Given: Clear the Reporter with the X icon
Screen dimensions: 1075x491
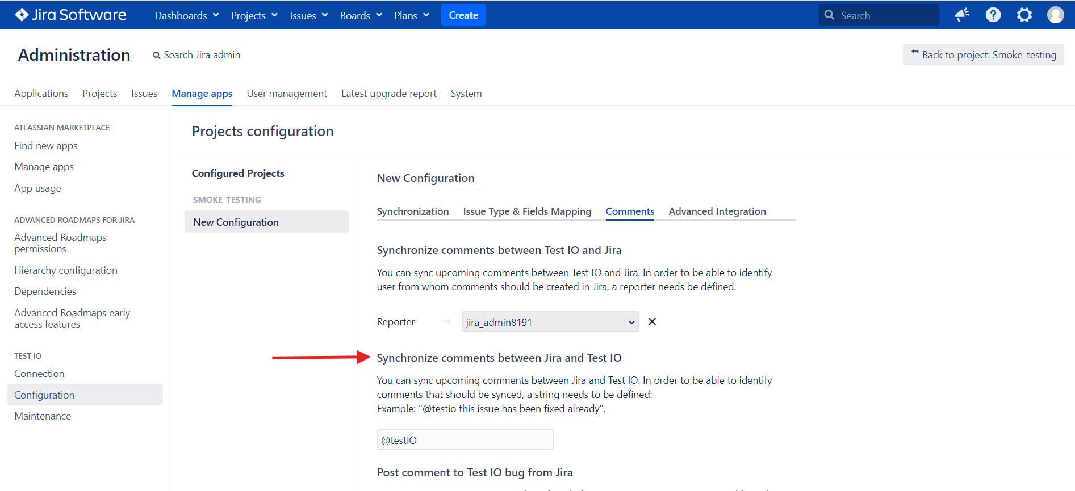Looking at the screenshot, I should pyautogui.click(x=652, y=321).
